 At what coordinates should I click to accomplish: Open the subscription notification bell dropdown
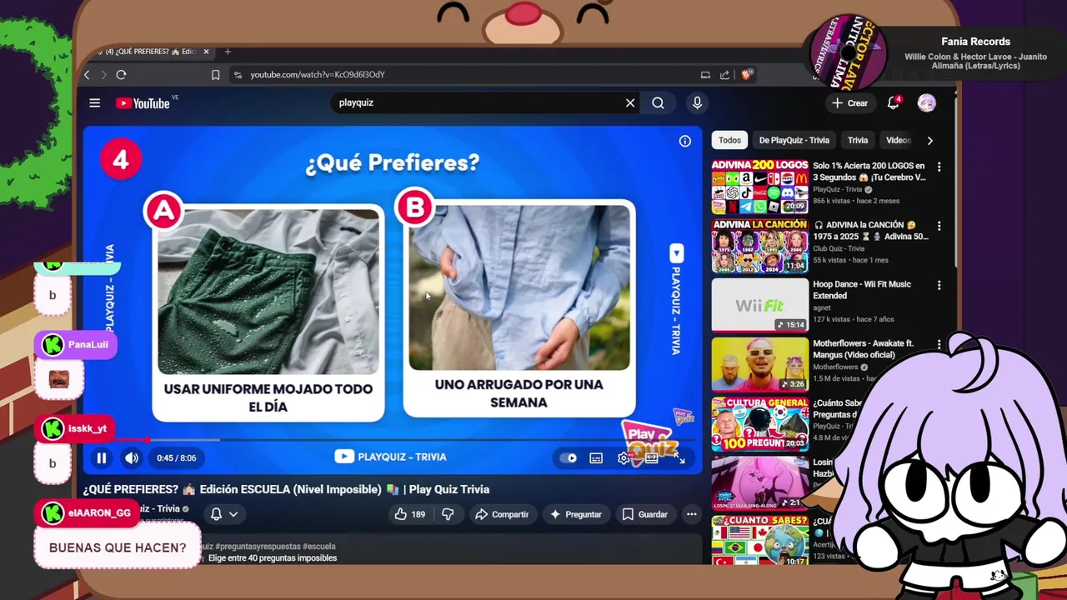223,514
